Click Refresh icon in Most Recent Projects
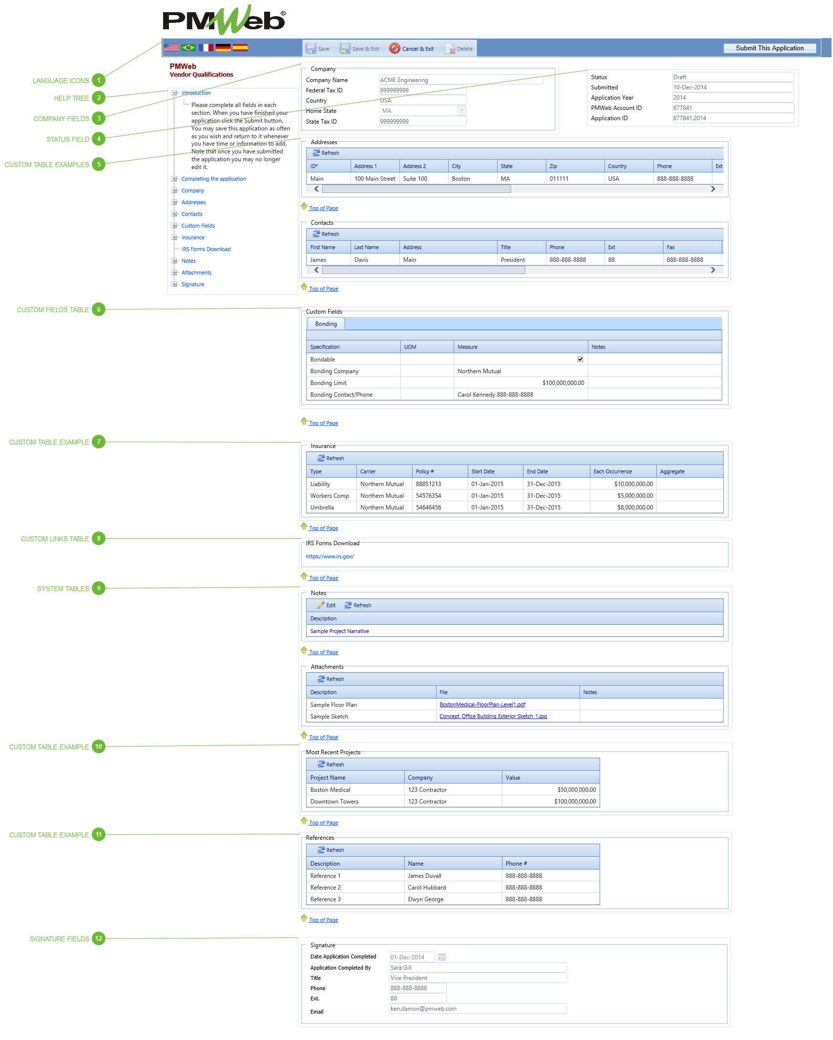 322,764
